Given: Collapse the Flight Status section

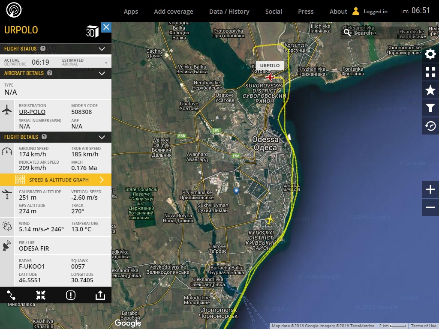Looking at the screenshot, I should click(102, 49).
